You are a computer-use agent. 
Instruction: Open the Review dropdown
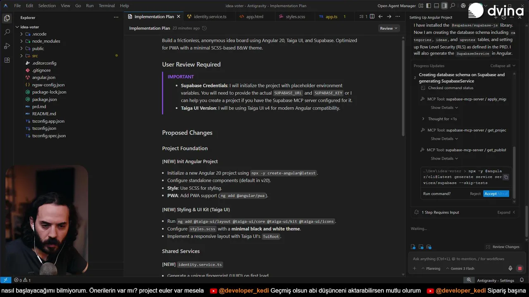(x=388, y=28)
